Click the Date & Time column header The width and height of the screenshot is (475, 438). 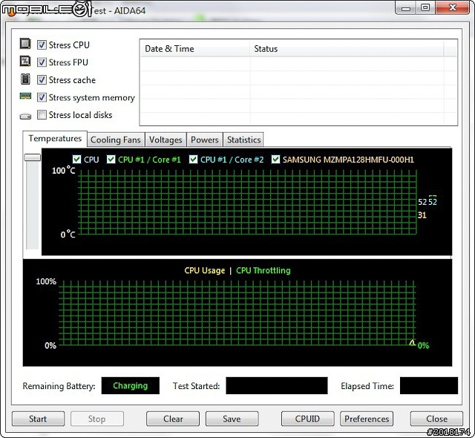[x=169, y=49]
